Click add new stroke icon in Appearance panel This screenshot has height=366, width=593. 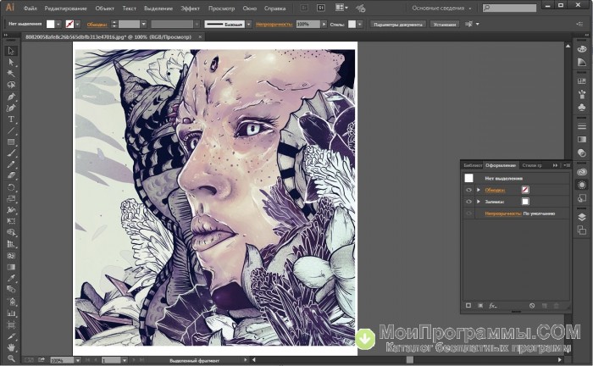[x=468, y=306]
